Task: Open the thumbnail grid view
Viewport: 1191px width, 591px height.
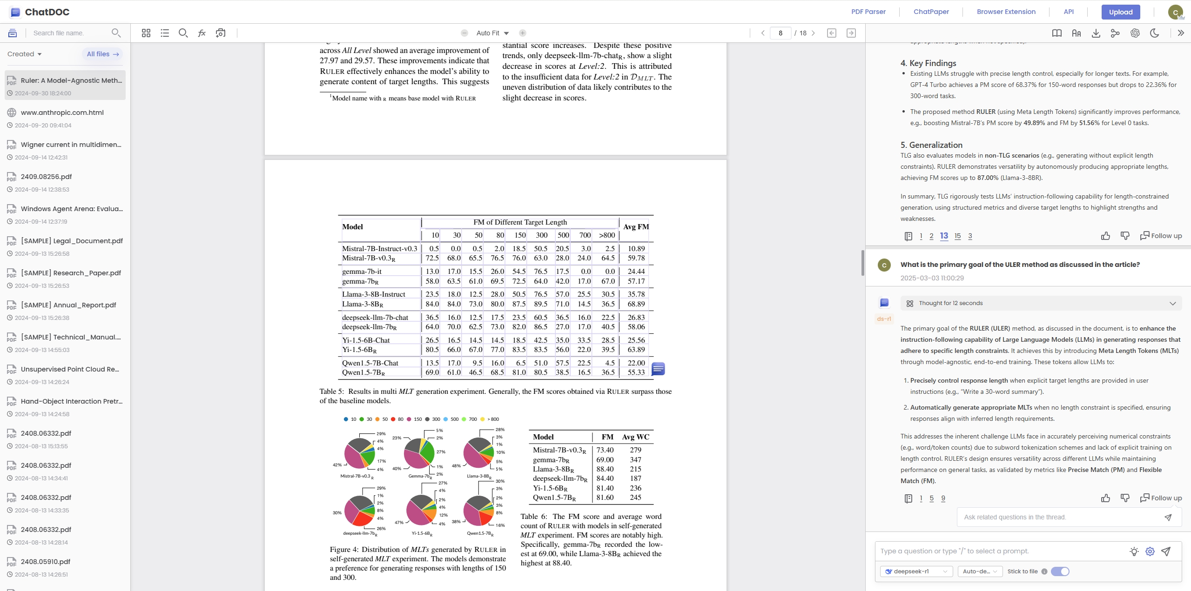Action: click(x=146, y=33)
